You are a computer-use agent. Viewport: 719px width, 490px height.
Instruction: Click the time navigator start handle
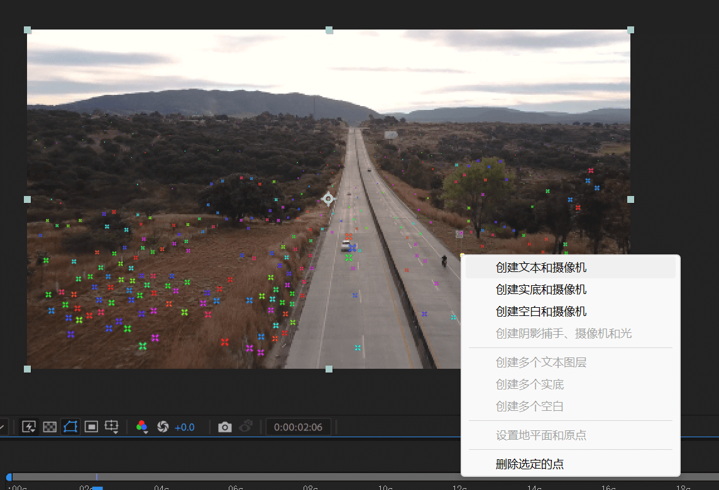(x=9, y=477)
